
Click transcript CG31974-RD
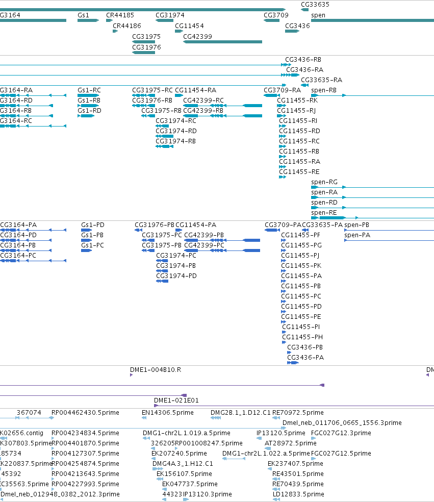[176, 131]
